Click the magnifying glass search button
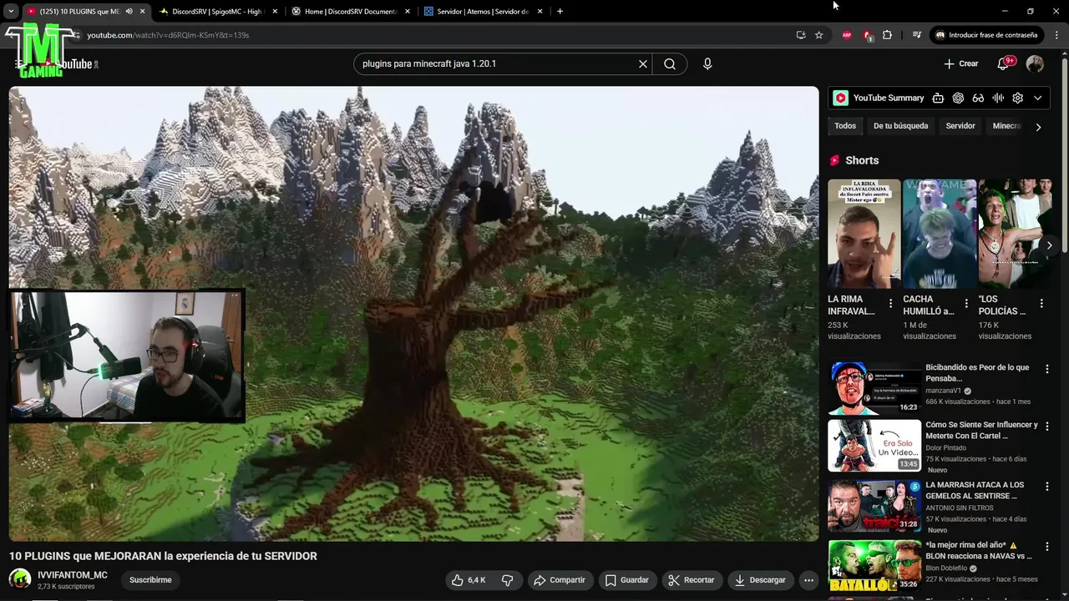The image size is (1069, 601). click(670, 63)
